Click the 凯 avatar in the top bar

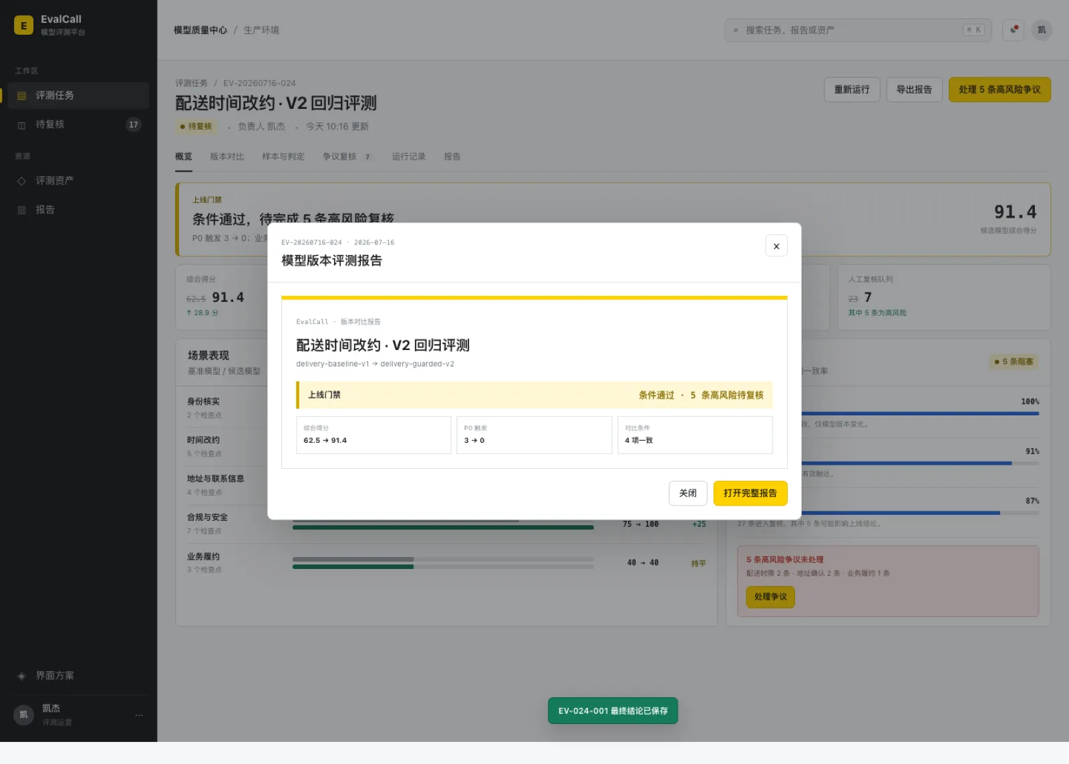point(1042,30)
